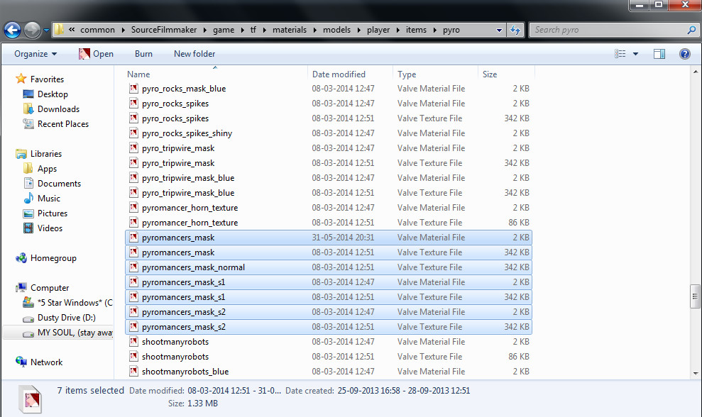Select Network in navigation pane

click(x=46, y=362)
